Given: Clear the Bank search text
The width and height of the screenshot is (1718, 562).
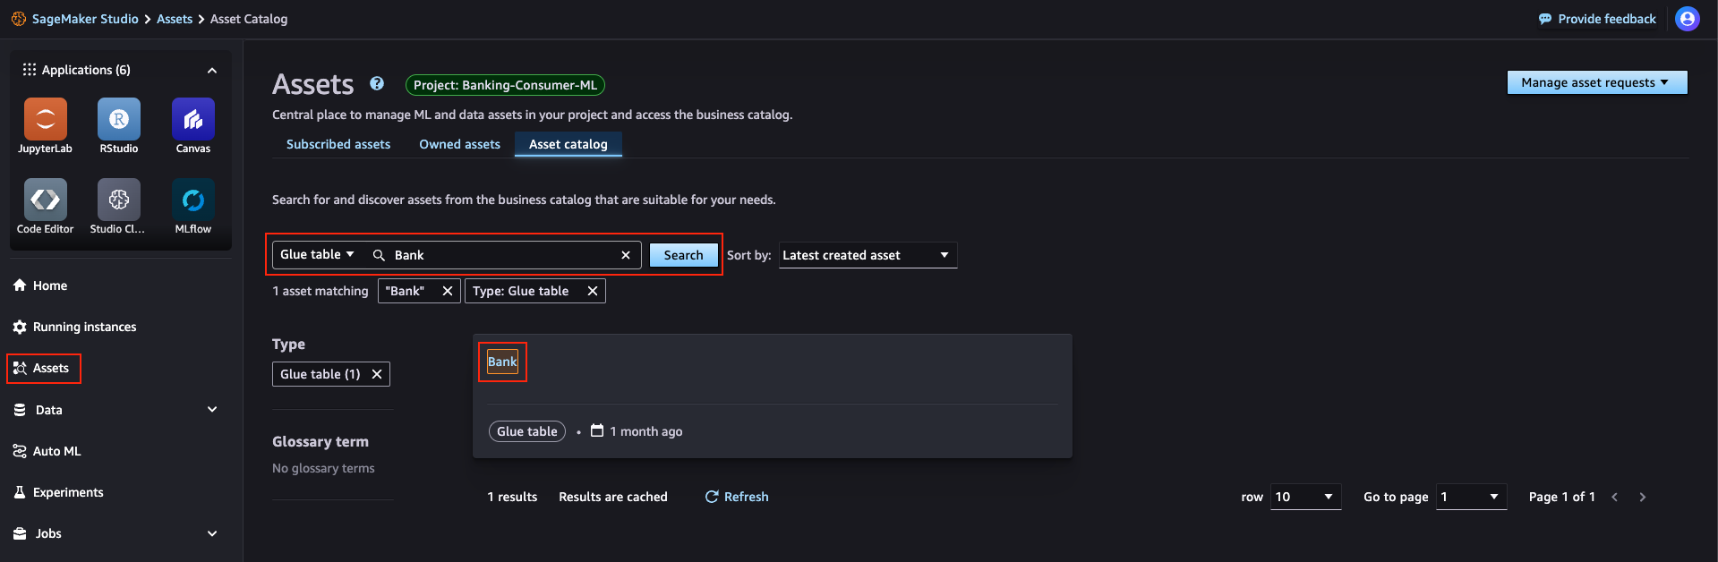Looking at the screenshot, I should click(626, 255).
